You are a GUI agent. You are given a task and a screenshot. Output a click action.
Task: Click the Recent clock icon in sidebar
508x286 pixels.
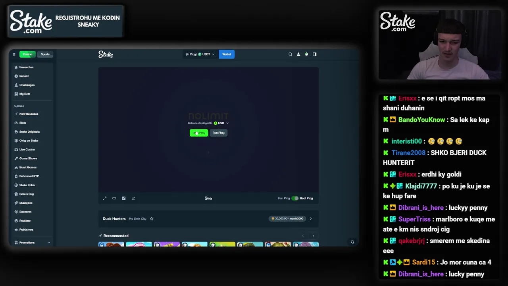[16, 76]
